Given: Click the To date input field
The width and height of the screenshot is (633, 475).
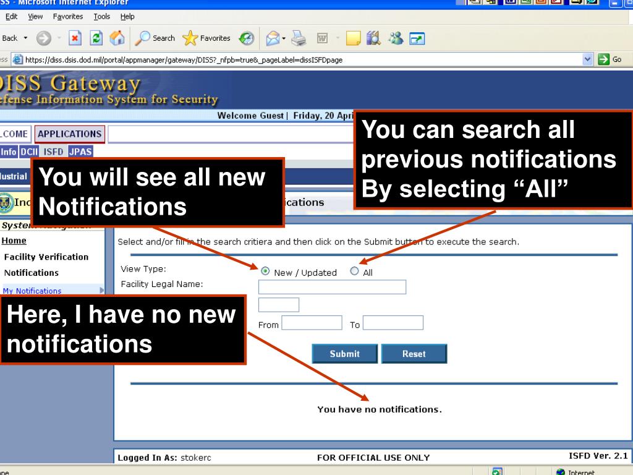Looking at the screenshot, I should tap(393, 323).
